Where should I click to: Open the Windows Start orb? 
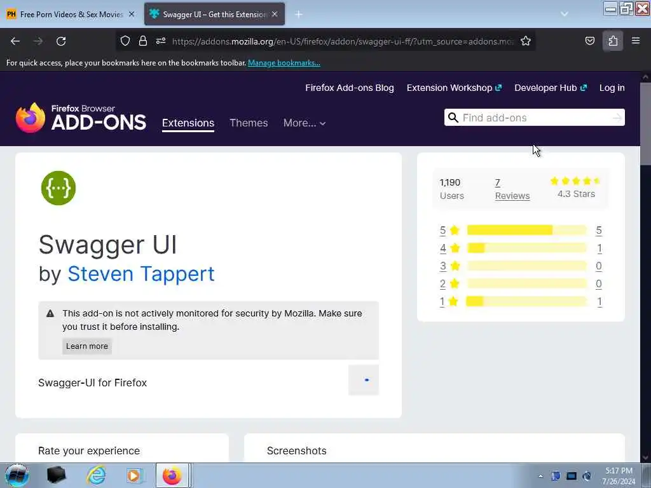17,475
